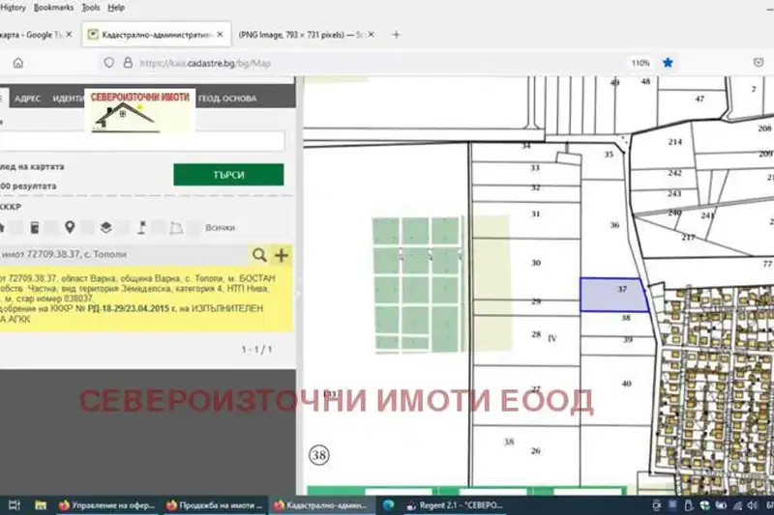Filter results by layers icon
The image size is (774, 515).
tap(105, 228)
